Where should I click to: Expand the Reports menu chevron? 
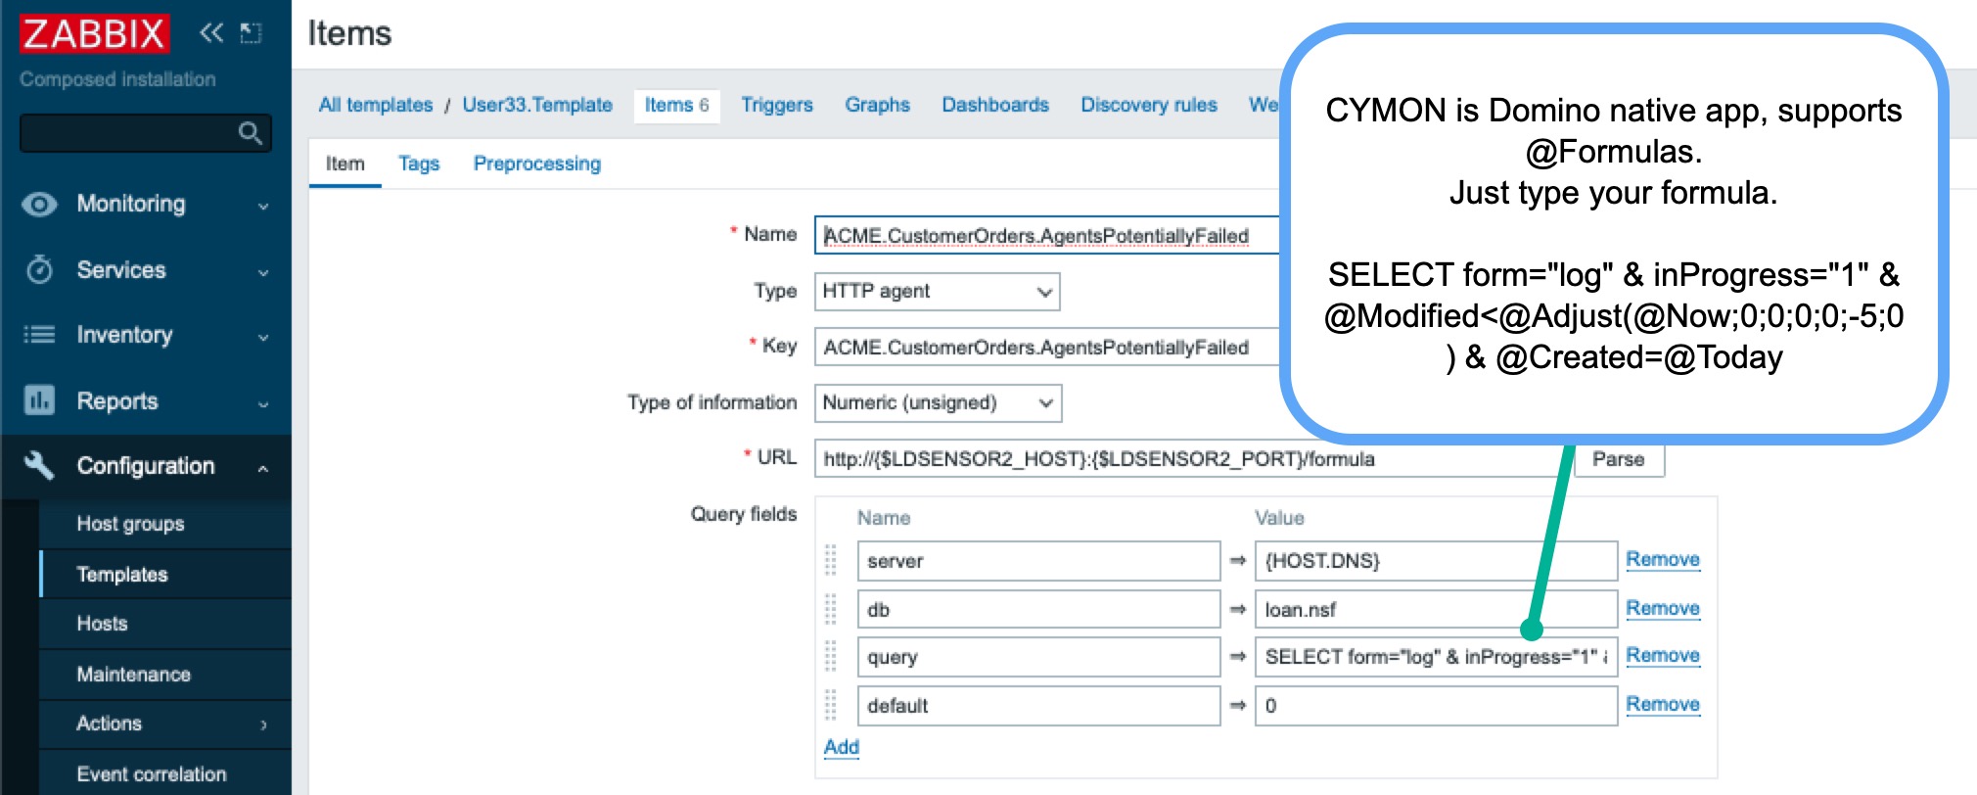(x=263, y=403)
